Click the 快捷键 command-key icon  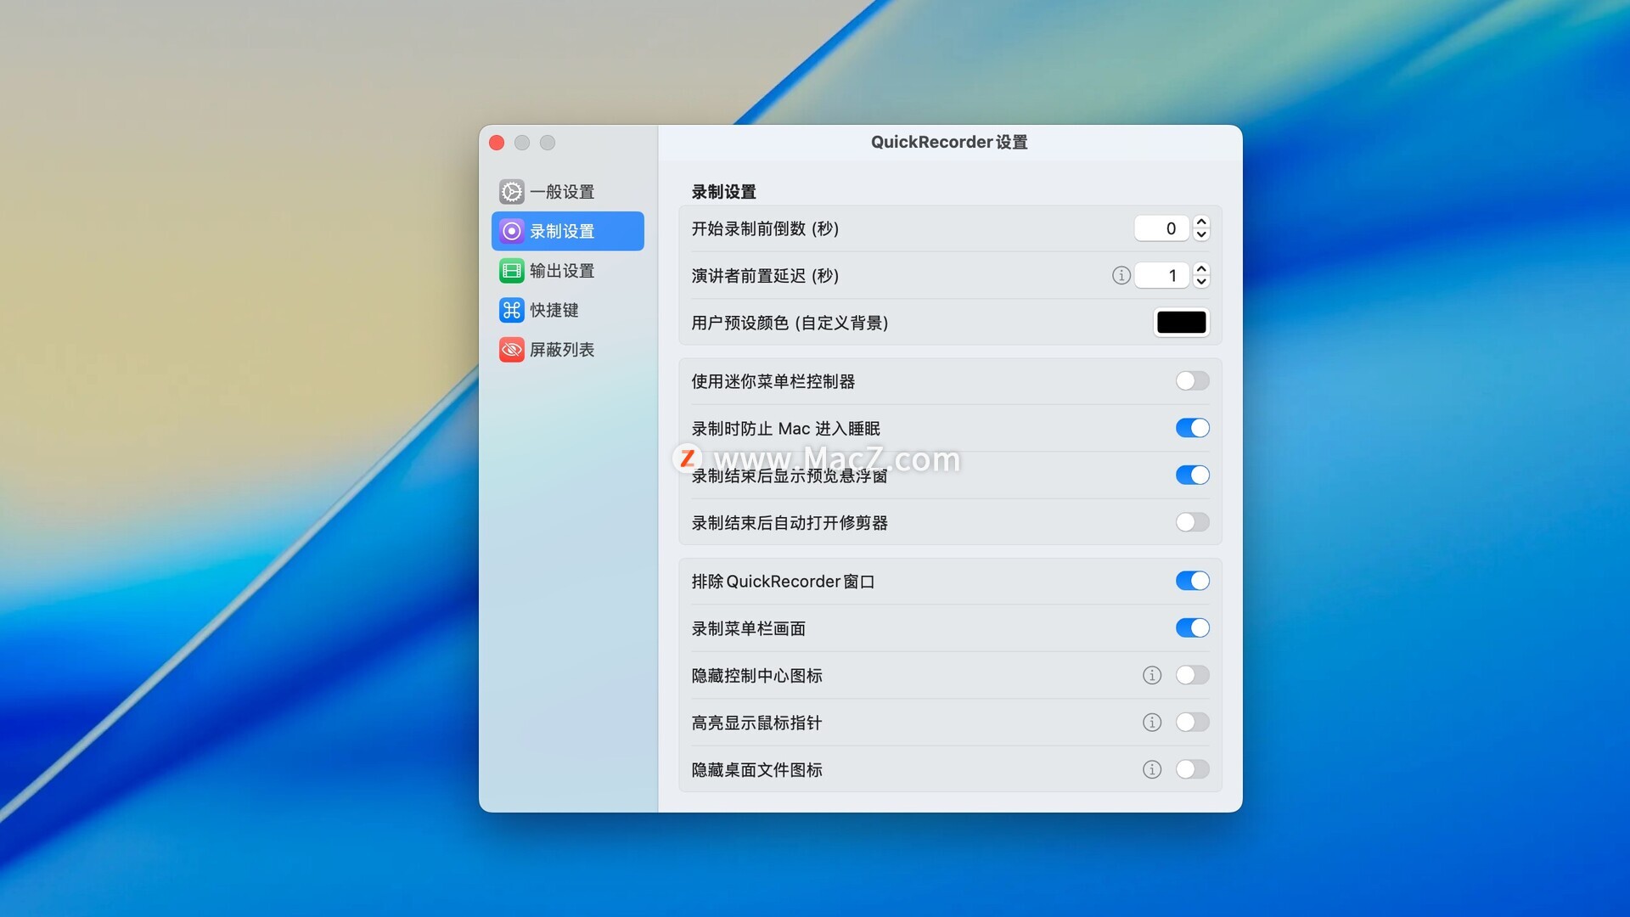click(x=511, y=310)
